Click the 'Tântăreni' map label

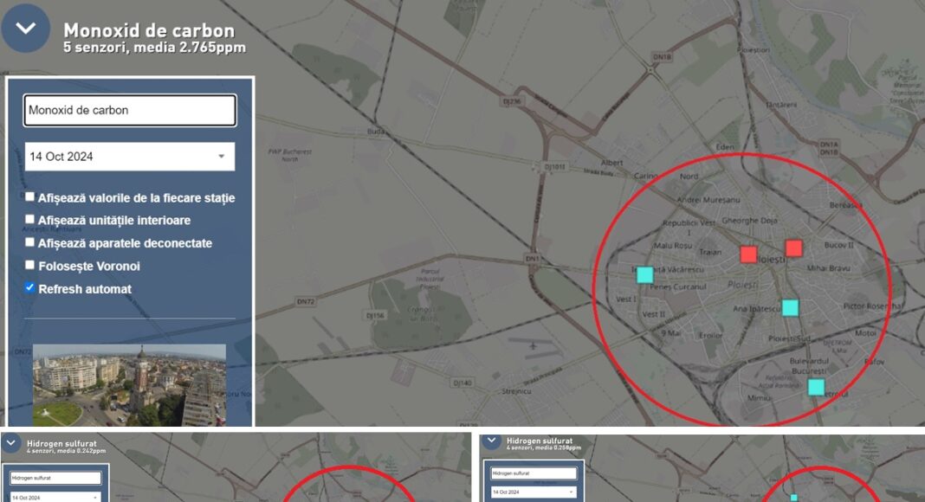coord(781,104)
